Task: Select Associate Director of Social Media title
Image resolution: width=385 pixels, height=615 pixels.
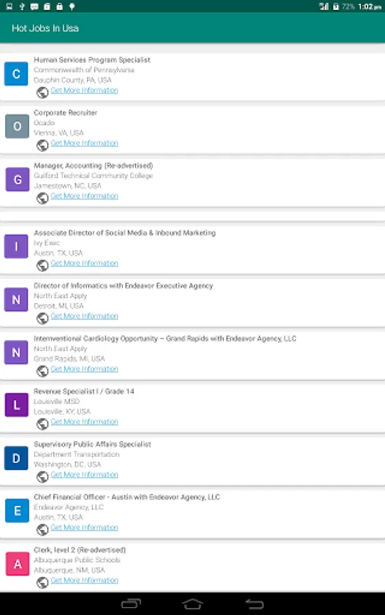Action: [x=124, y=233]
